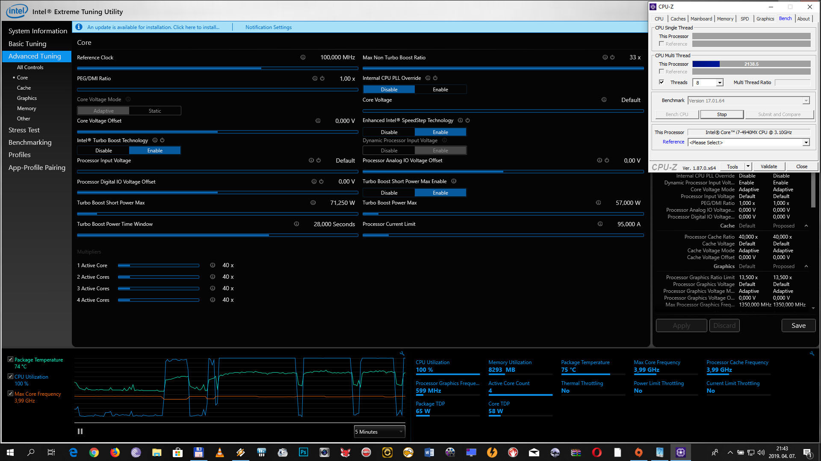Open Microsoft Word from the taskbar
Screen dimensions: 821x461
tap(429, 452)
